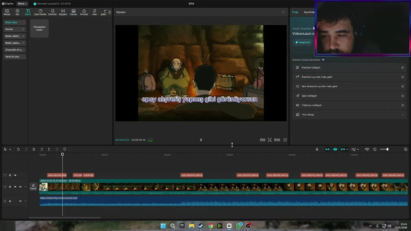Open selection tool mode dropdown
Viewport: 411px width, 231px height.
10,150
